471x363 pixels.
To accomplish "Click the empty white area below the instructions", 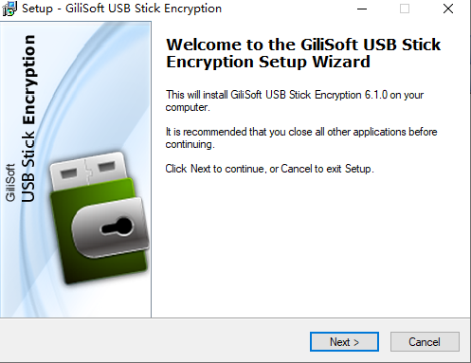I will [x=310, y=246].
